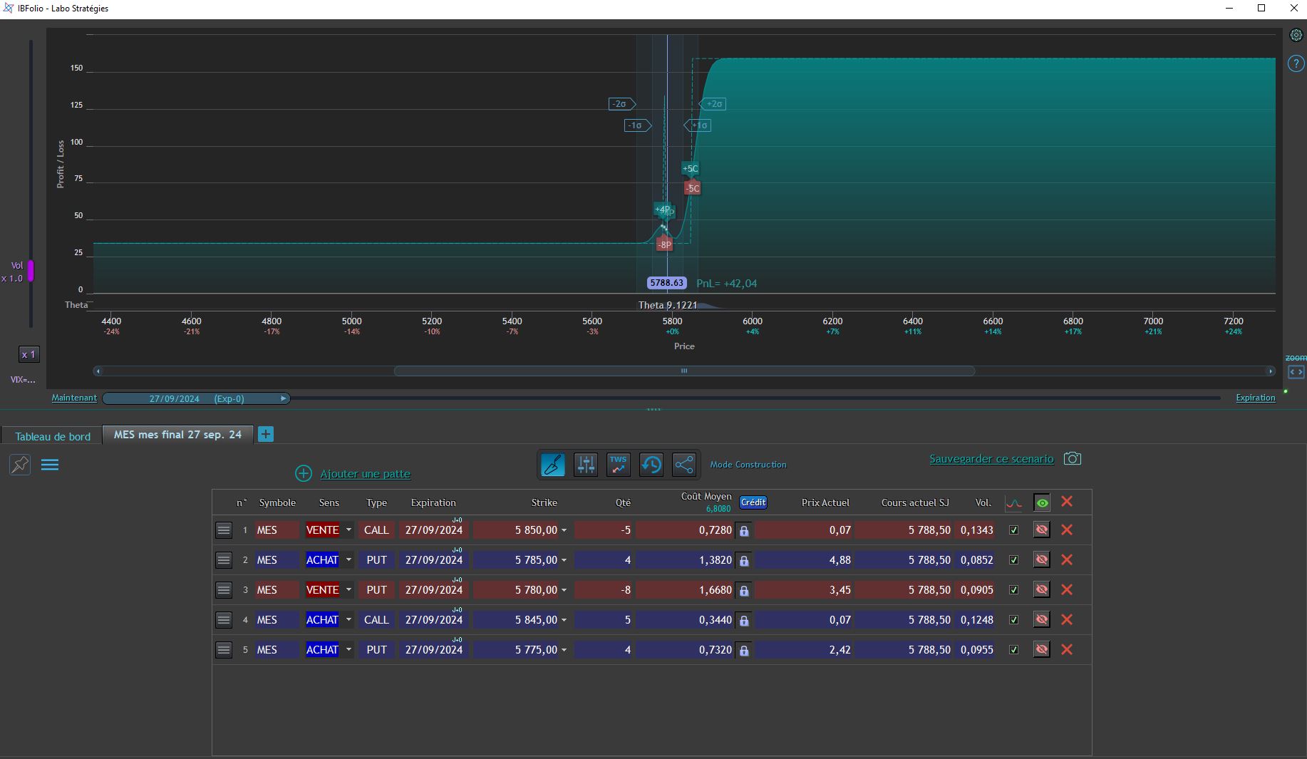1307x759 pixels.
Task: Click the pin icon in left panel
Action: click(20, 465)
